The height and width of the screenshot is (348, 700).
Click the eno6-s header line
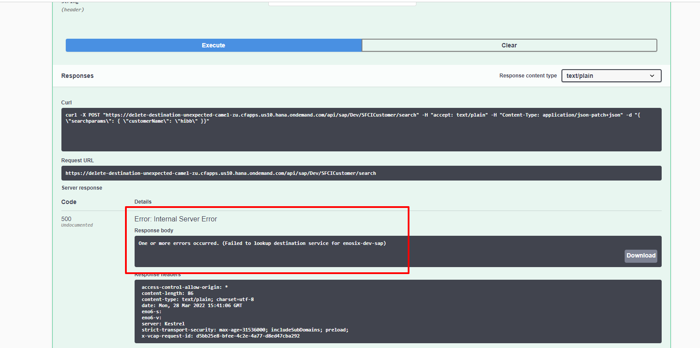click(151, 311)
